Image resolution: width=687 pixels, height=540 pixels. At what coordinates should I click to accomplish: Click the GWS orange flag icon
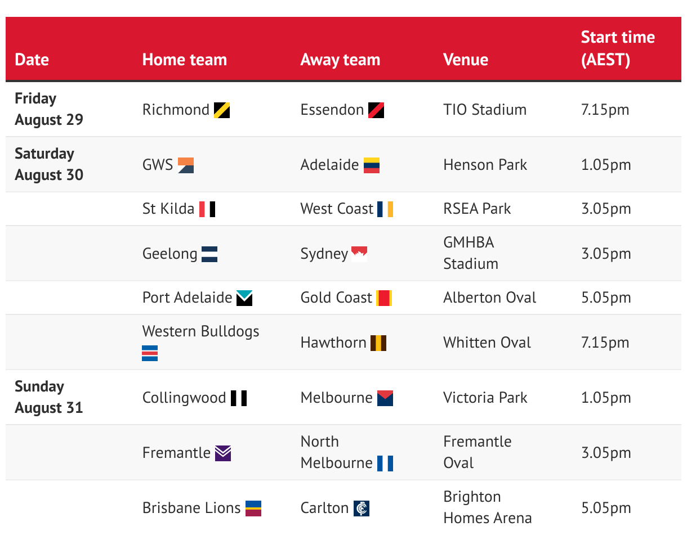click(x=186, y=165)
